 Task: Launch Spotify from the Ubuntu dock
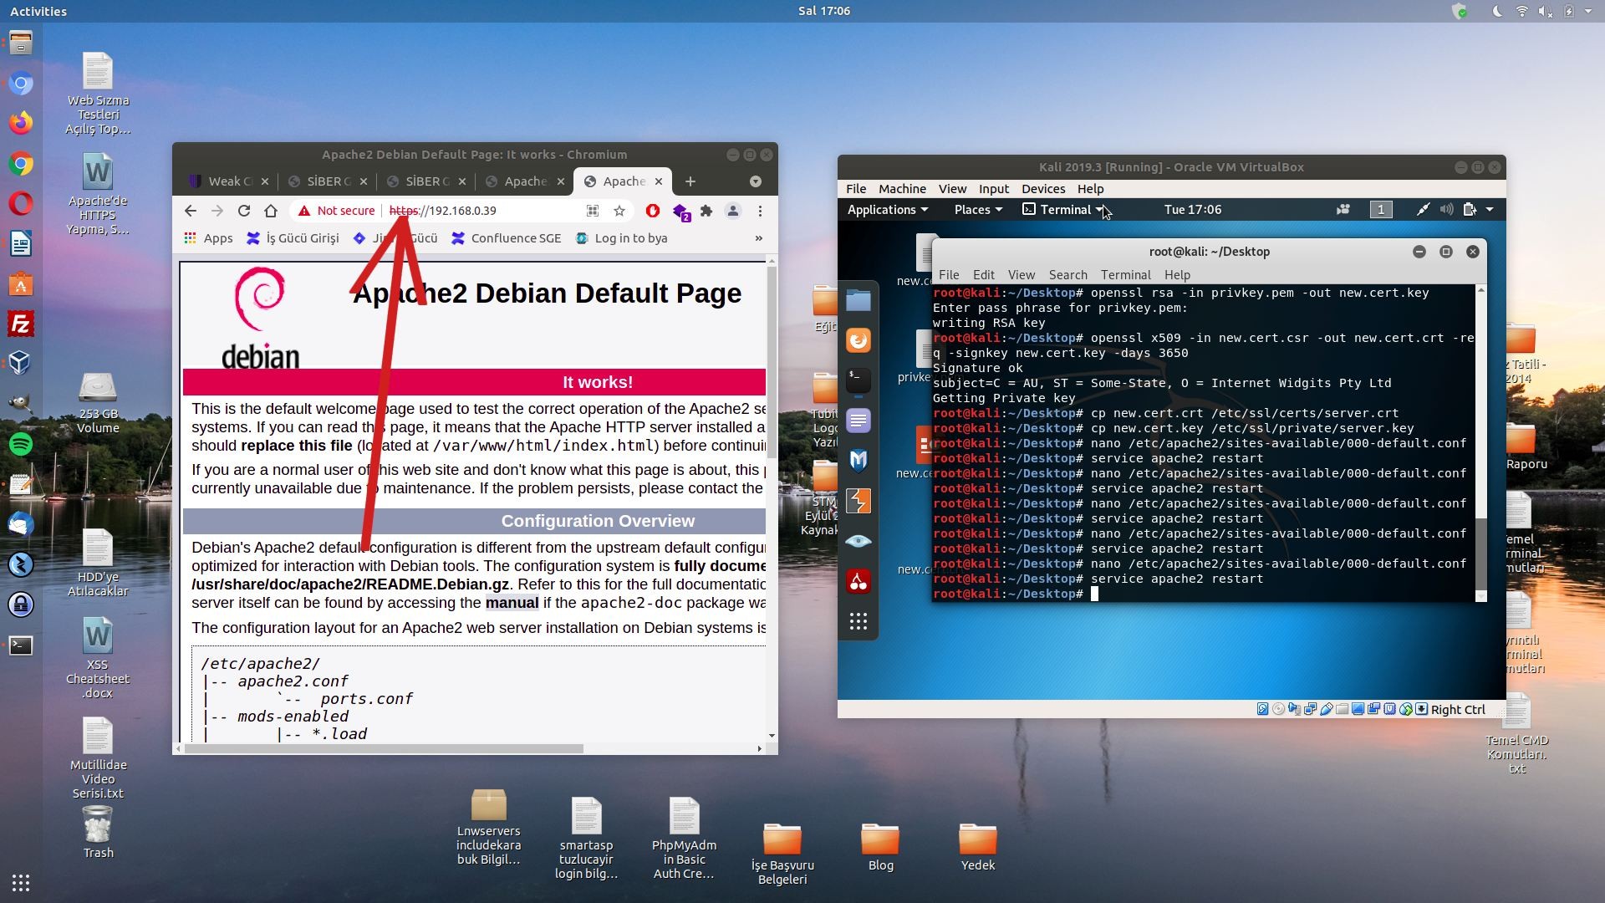21,444
